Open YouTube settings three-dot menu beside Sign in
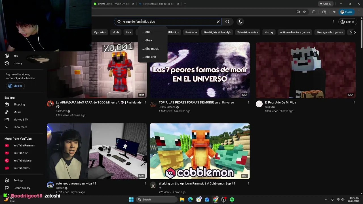Screen dimensions: 363x204 [333, 22]
